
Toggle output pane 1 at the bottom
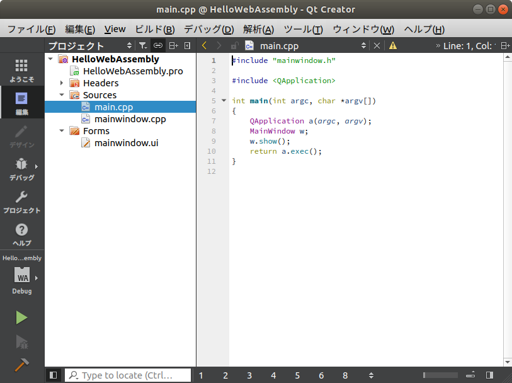tap(201, 375)
